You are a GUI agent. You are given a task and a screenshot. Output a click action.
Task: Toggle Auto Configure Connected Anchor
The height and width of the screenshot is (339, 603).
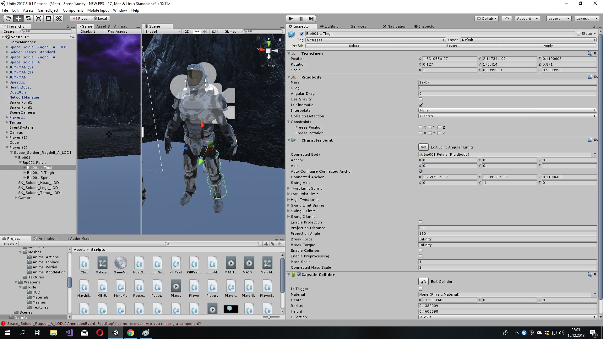pyautogui.click(x=421, y=171)
